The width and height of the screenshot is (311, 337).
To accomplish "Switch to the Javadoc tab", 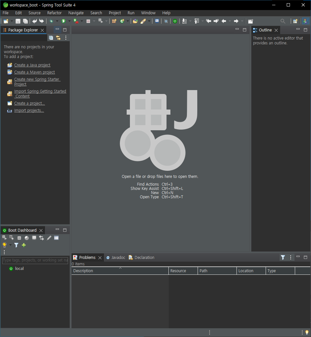I will click(116, 258).
